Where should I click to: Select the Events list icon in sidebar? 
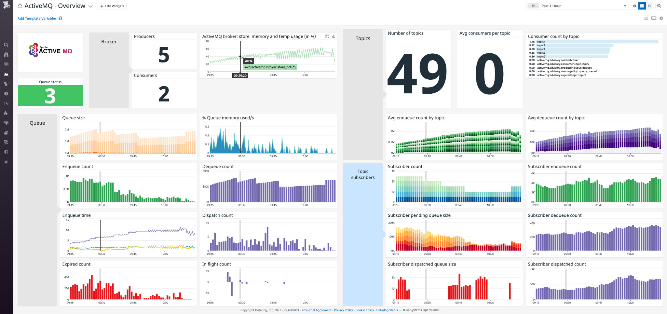tap(6, 64)
